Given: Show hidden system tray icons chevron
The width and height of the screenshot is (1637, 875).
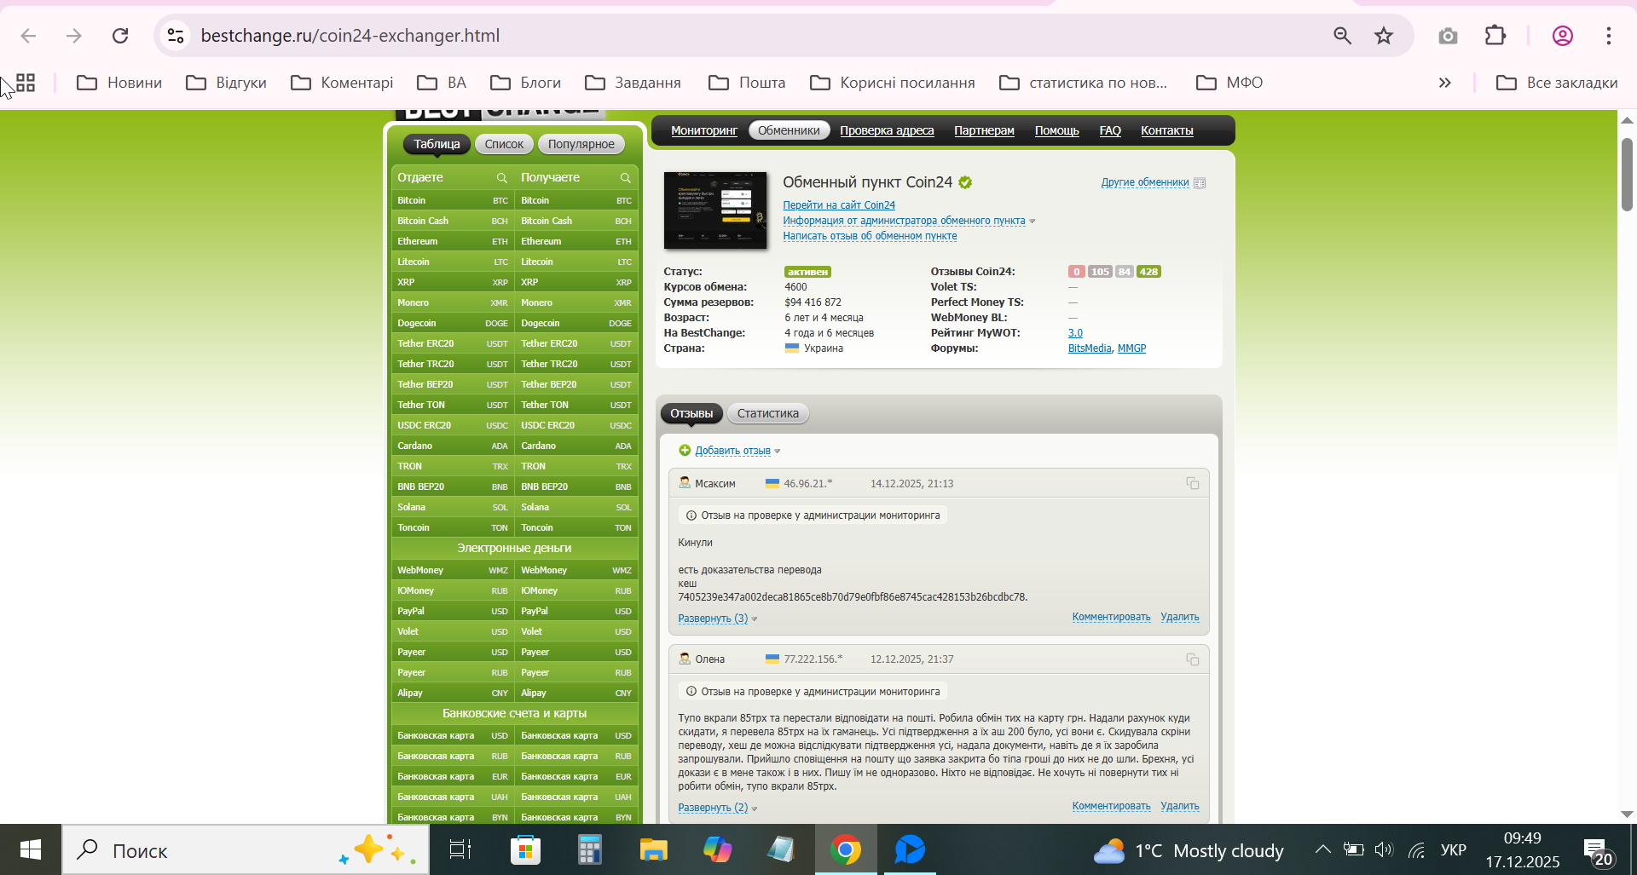Looking at the screenshot, I should click(x=1322, y=849).
